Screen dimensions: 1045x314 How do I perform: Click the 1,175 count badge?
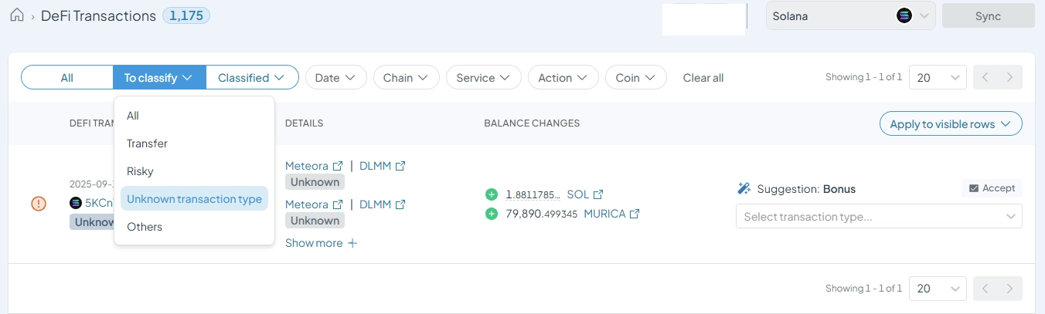pos(186,15)
